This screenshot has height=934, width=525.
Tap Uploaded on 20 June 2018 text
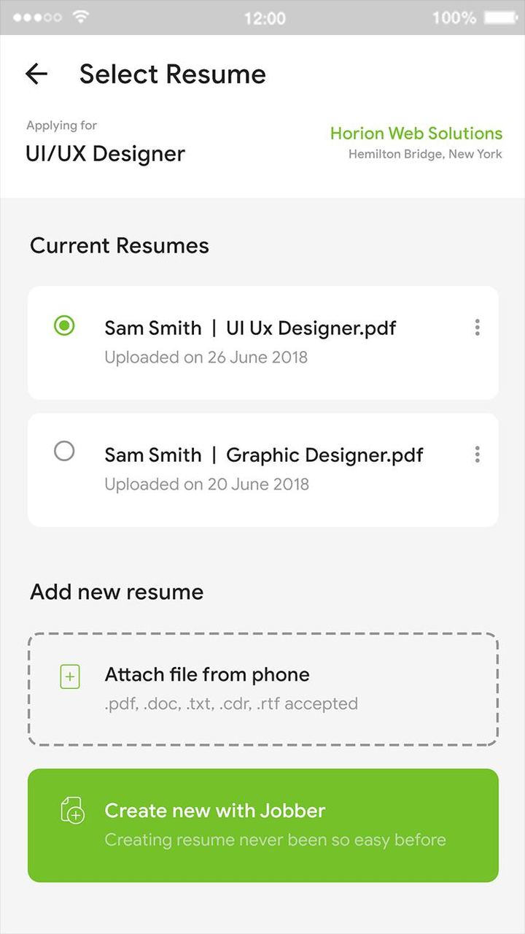[x=206, y=485]
